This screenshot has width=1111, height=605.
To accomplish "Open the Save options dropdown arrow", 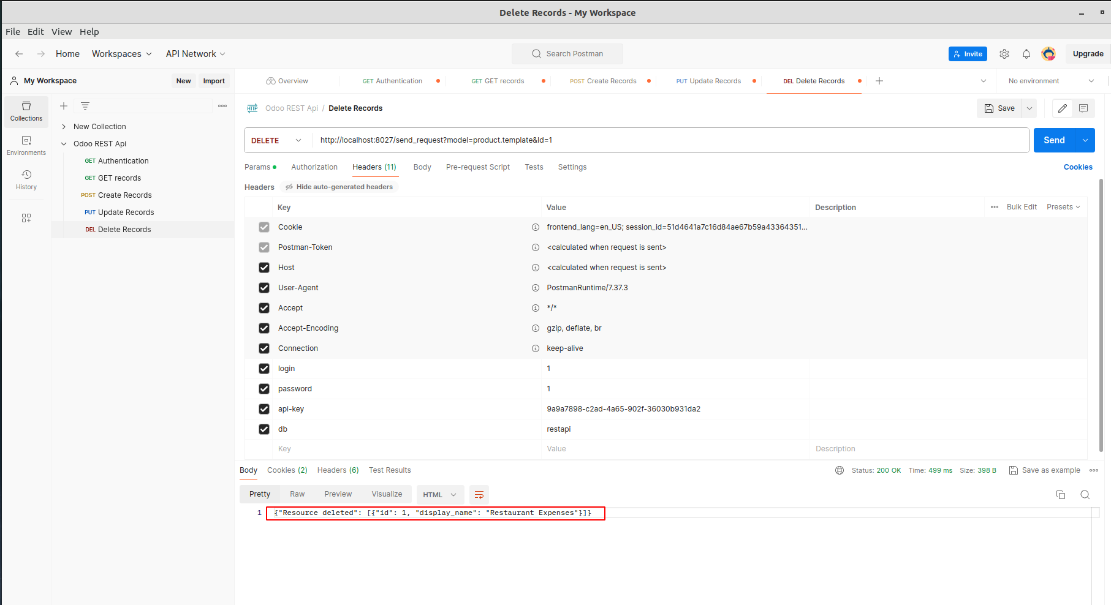I will pyautogui.click(x=1029, y=108).
